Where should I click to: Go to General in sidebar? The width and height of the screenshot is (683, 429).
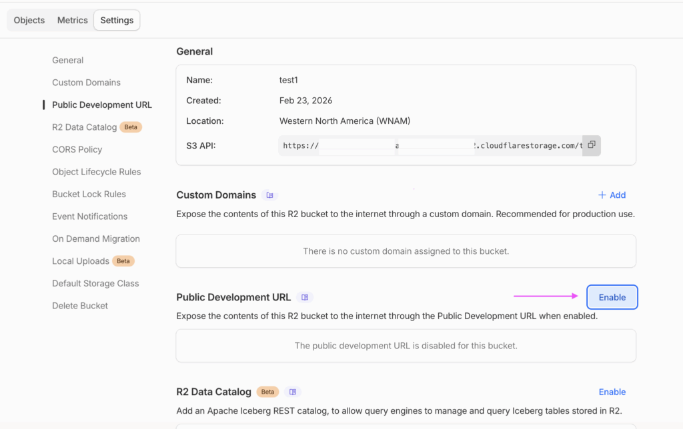point(68,60)
